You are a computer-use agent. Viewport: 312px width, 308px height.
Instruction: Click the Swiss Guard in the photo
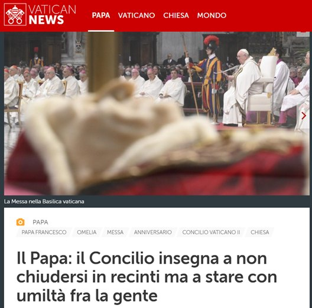click(210, 78)
